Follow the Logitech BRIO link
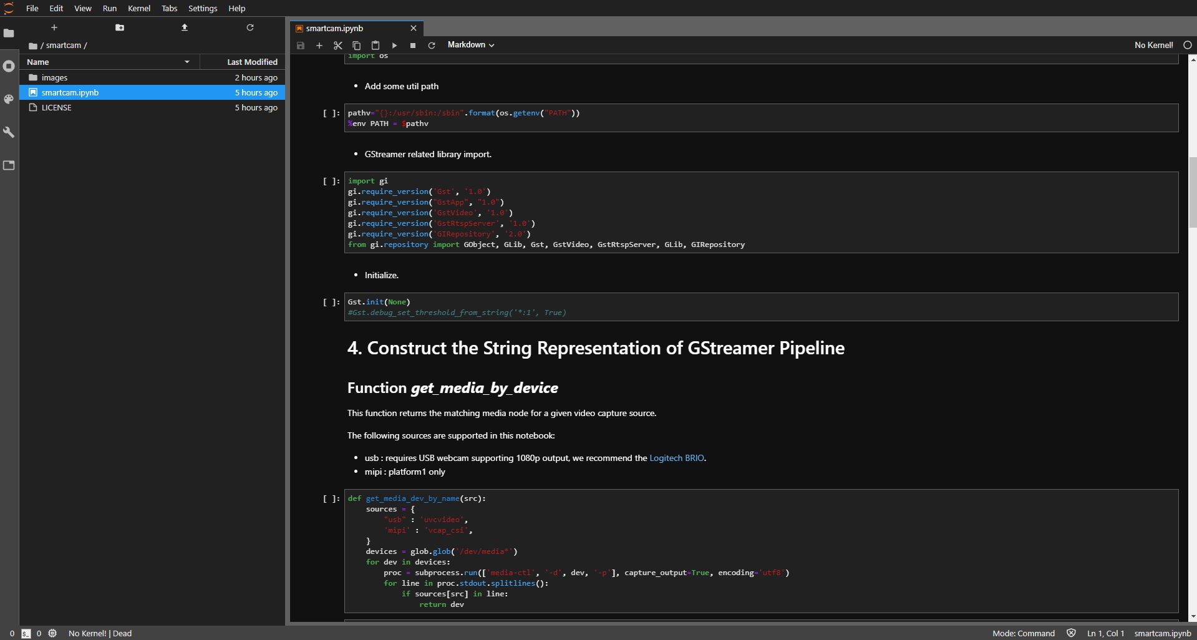The image size is (1197, 640). tap(676, 458)
